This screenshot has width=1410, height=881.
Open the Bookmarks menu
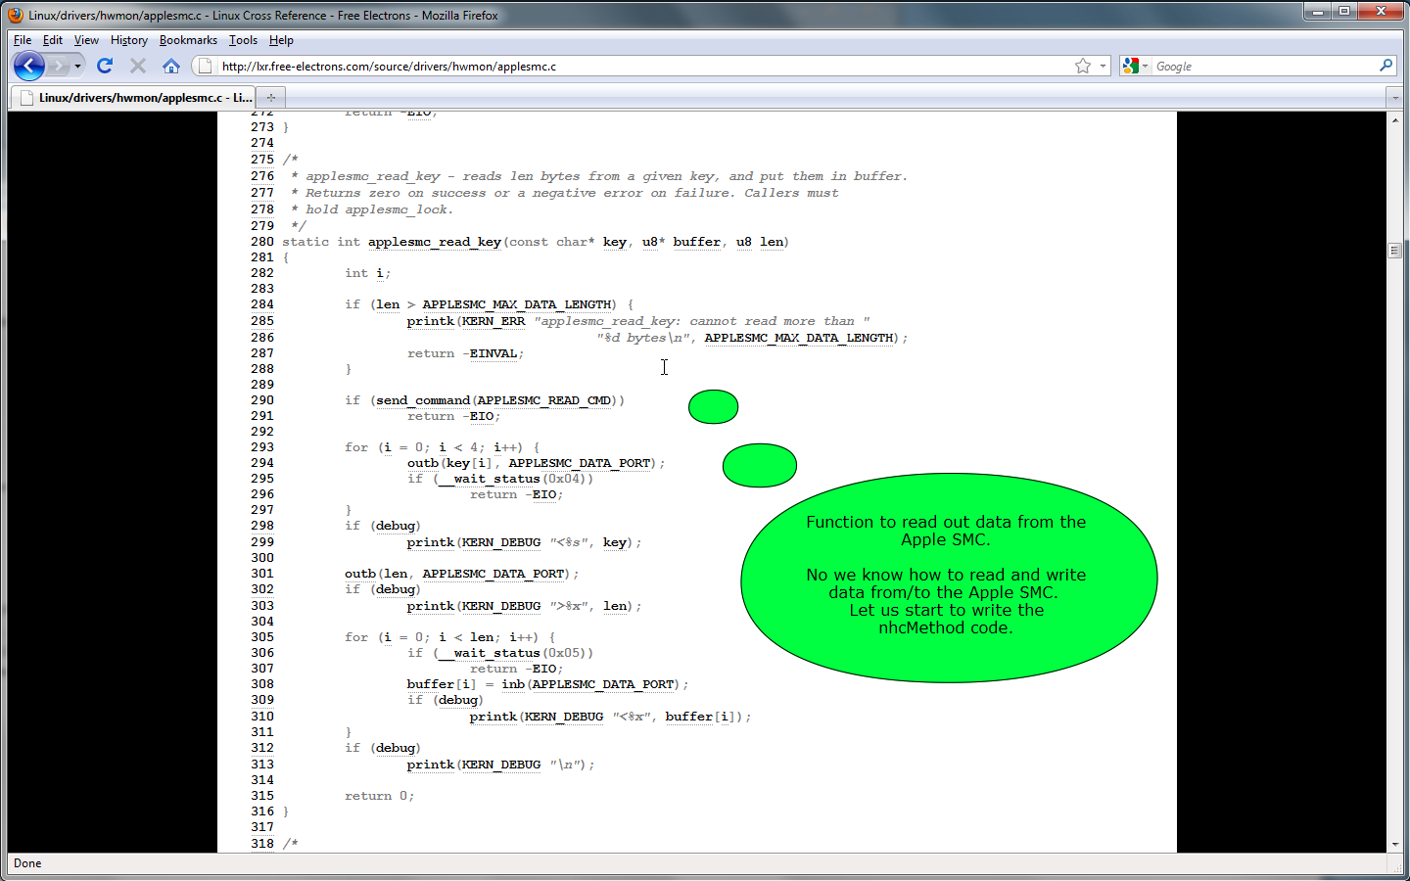[x=188, y=40]
